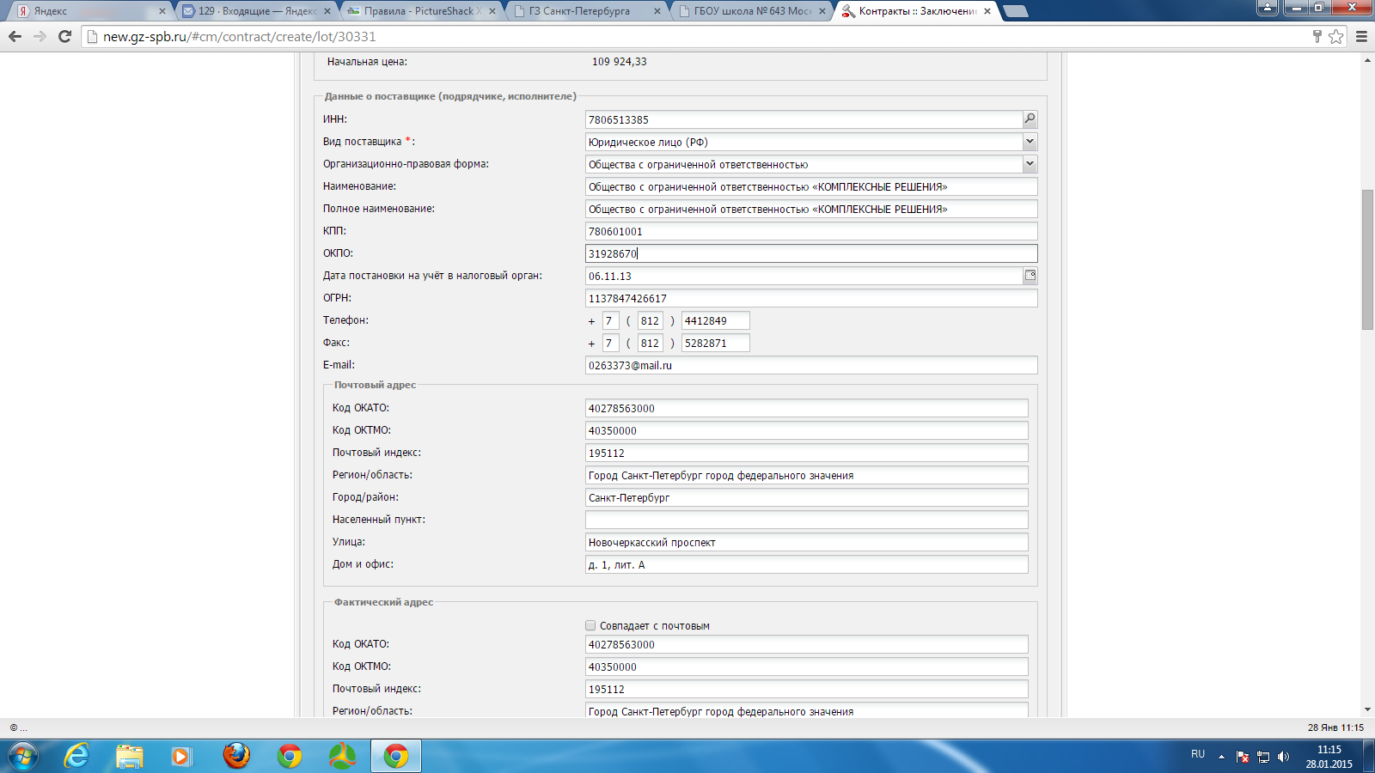The image size is (1375, 773).
Task: Click the postal Код ОКТМО field
Action: [x=806, y=430]
